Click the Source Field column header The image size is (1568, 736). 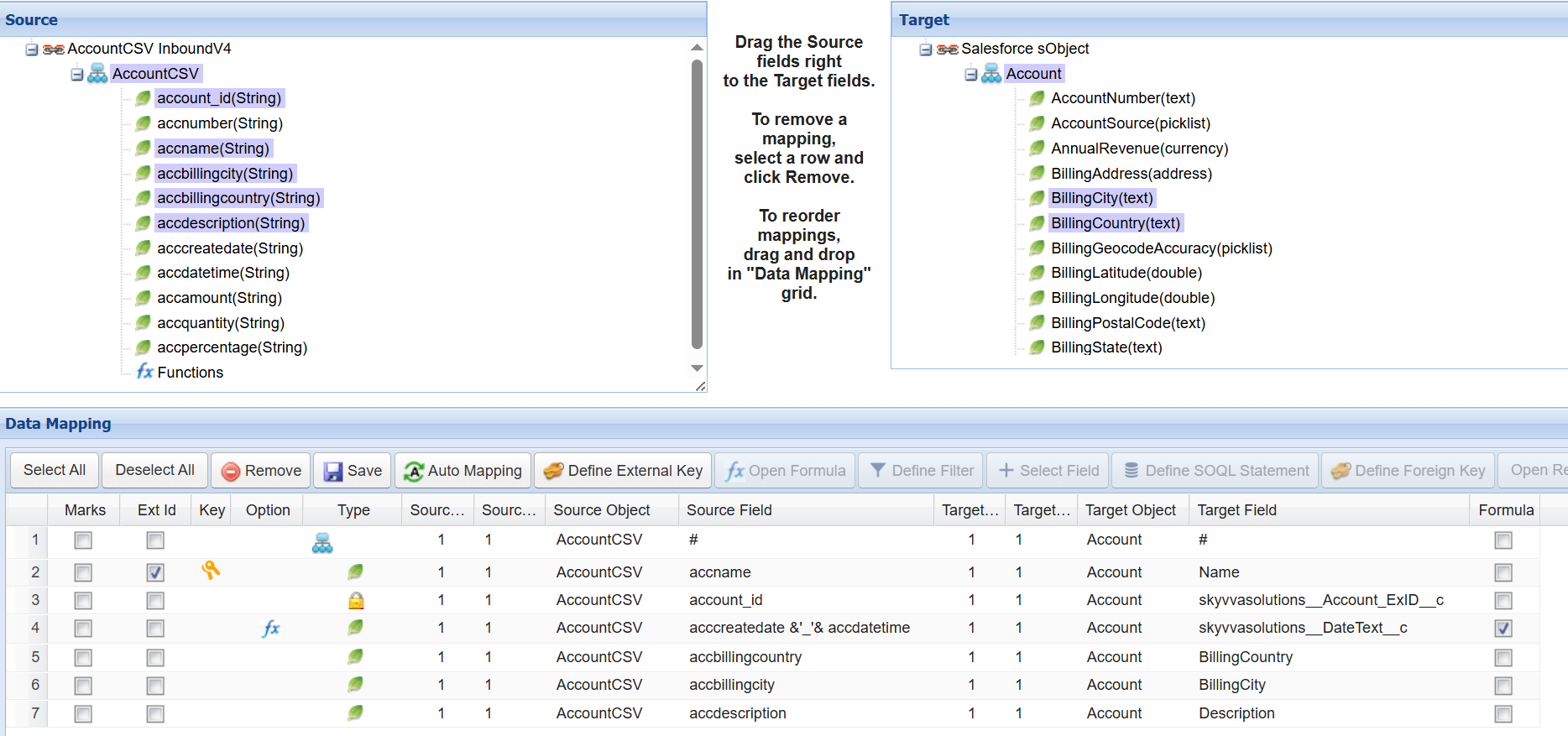806,510
